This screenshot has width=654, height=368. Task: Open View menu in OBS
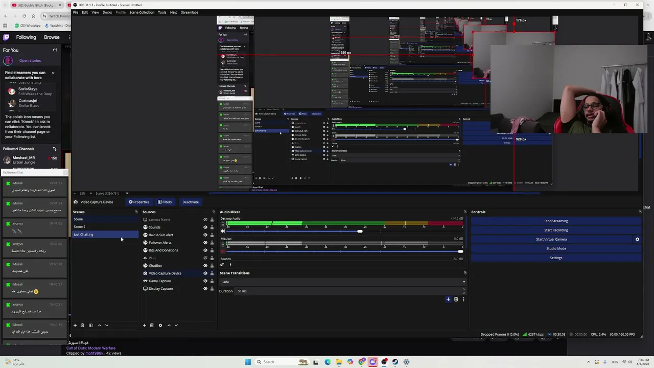[95, 12]
